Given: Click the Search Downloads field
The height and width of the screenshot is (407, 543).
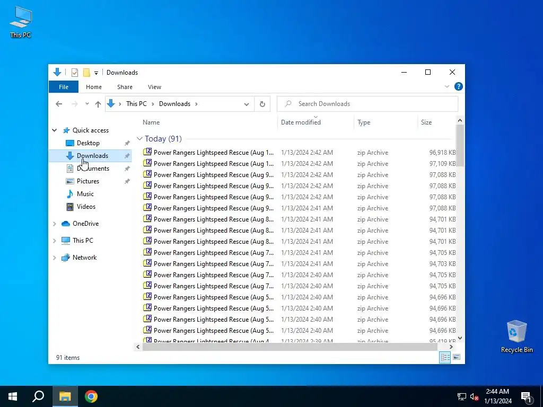Looking at the screenshot, I should (367, 104).
